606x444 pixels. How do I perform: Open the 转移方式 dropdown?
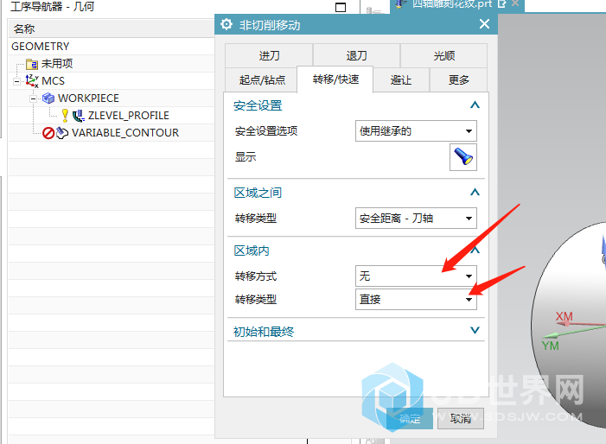click(416, 276)
